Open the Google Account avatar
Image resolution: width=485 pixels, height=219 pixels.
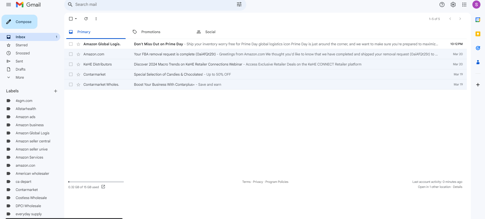[x=476, y=5]
